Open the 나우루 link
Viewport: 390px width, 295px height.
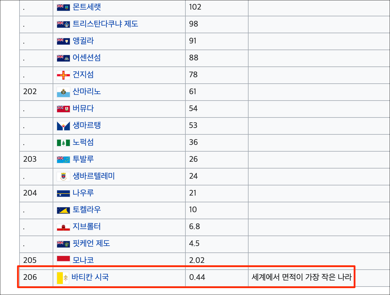(x=83, y=193)
